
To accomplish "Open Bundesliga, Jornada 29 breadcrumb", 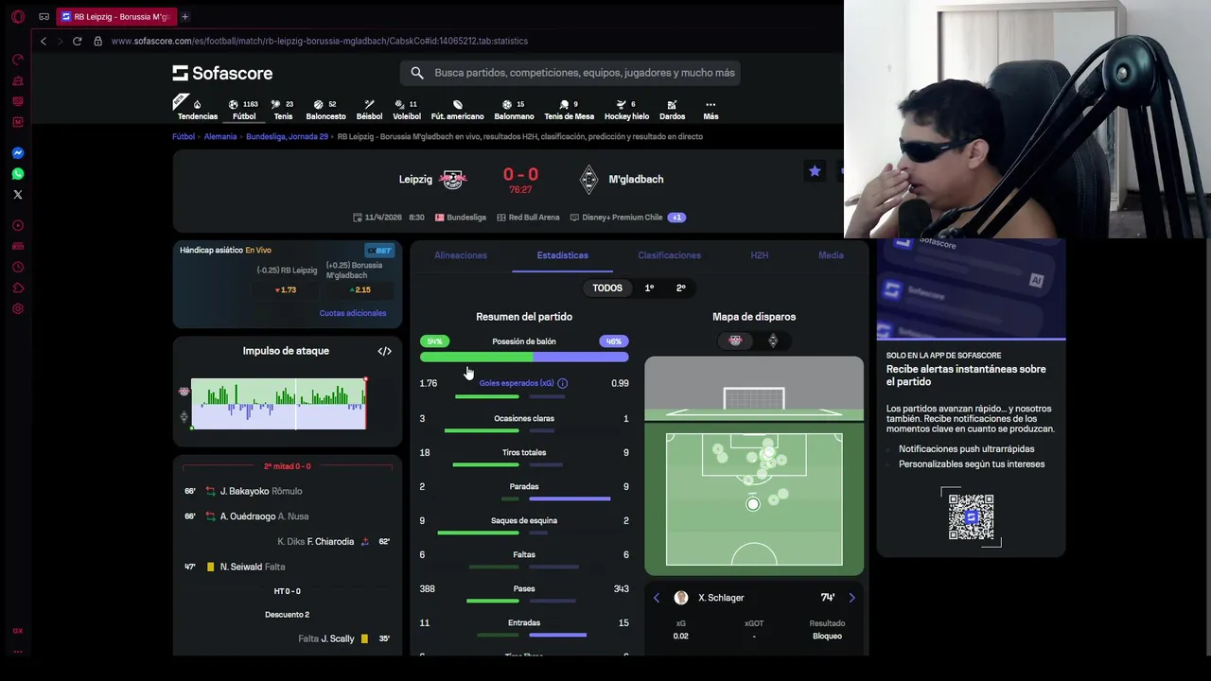I will (287, 136).
